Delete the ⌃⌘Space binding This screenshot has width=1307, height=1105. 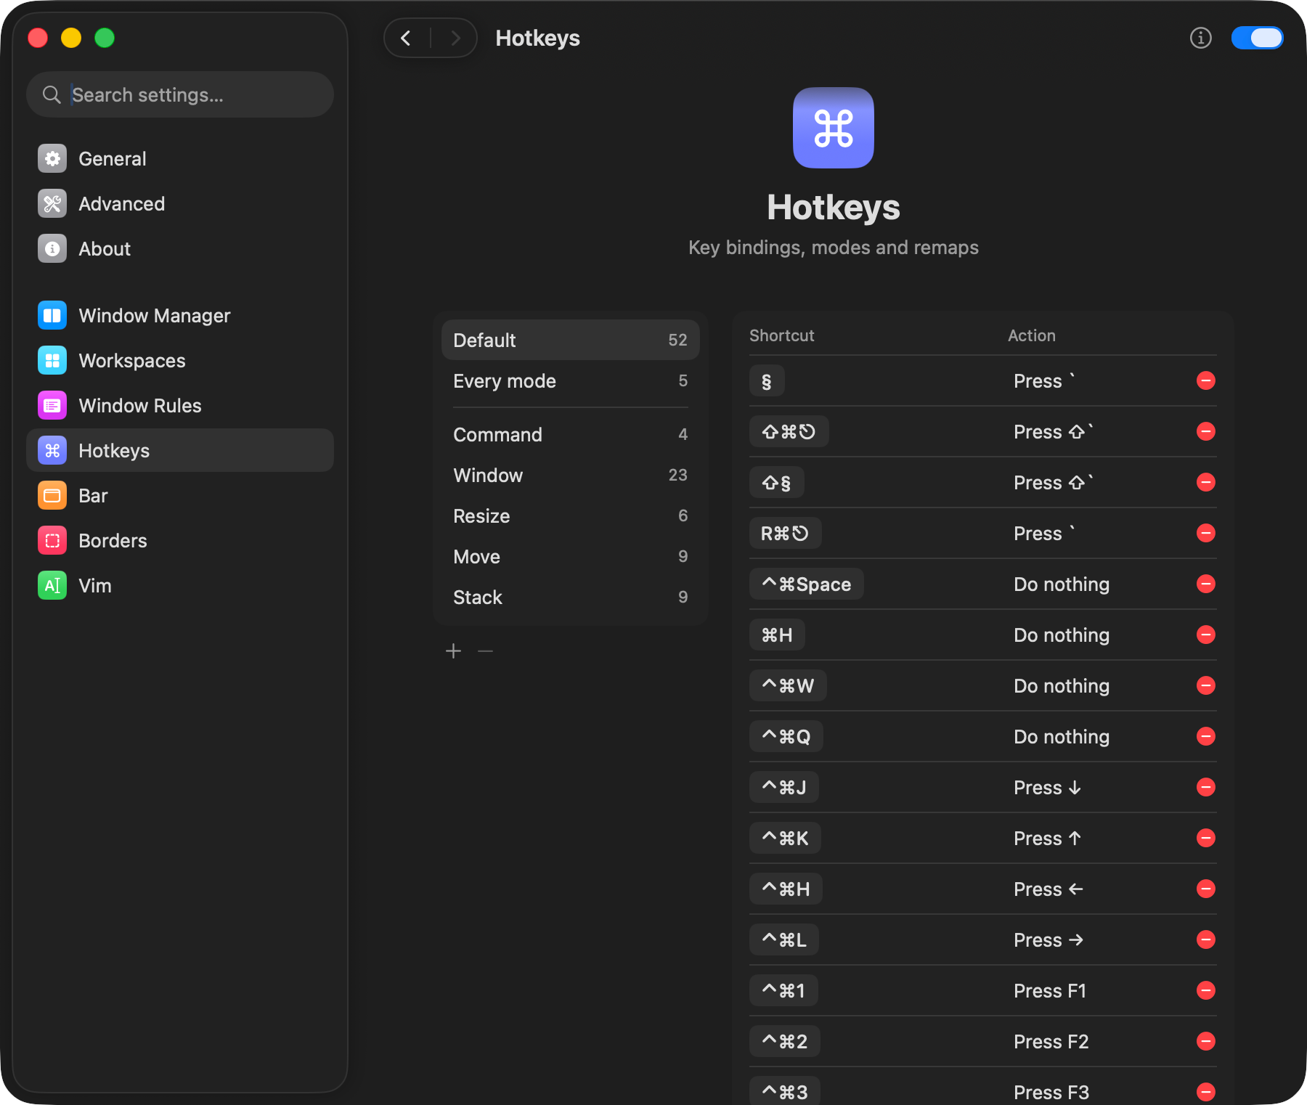pyautogui.click(x=1206, y=584)
